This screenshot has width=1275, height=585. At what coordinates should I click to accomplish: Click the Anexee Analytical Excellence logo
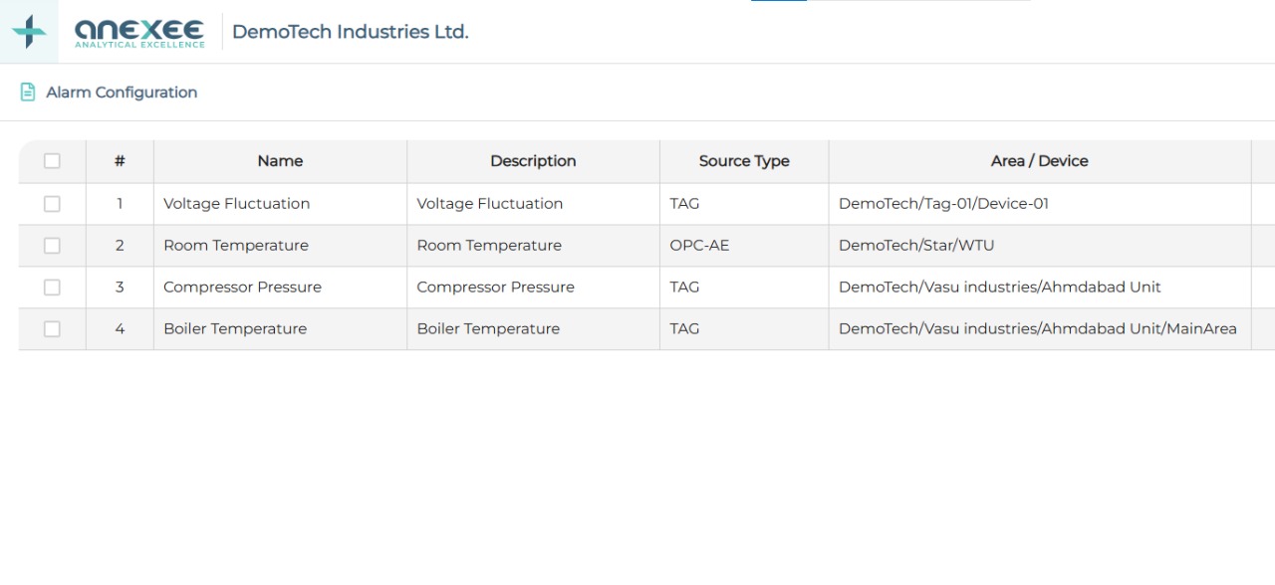tap(139, 33)
